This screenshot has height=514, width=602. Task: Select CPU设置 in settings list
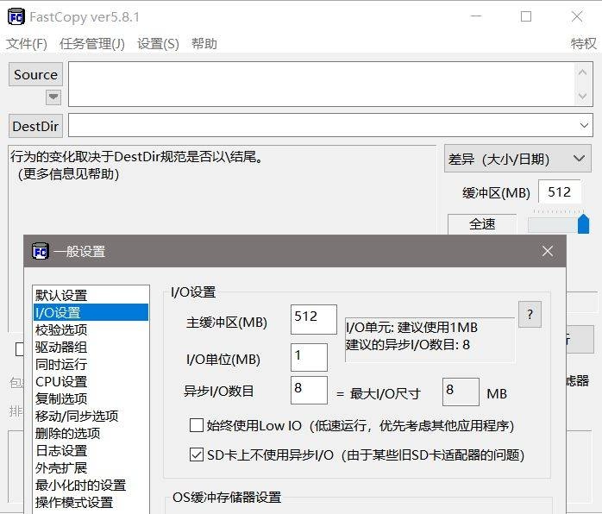91,381
